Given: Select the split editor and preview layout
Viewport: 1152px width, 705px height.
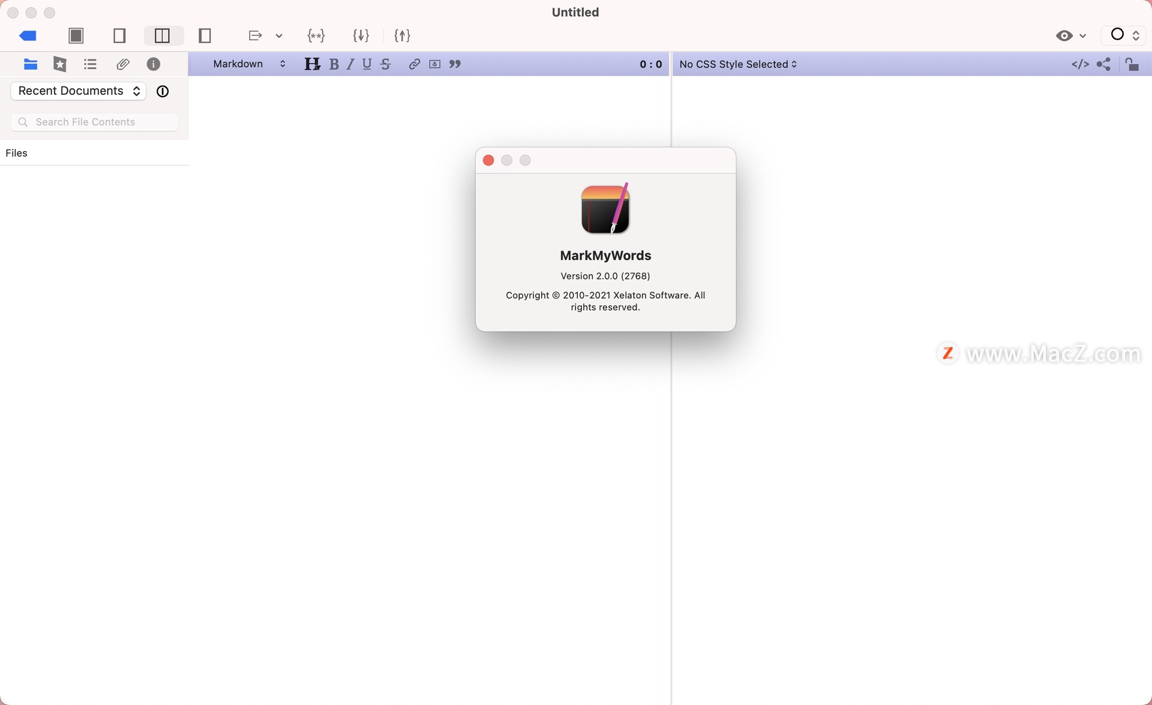Looking at the screenshot, I should 163,35.
